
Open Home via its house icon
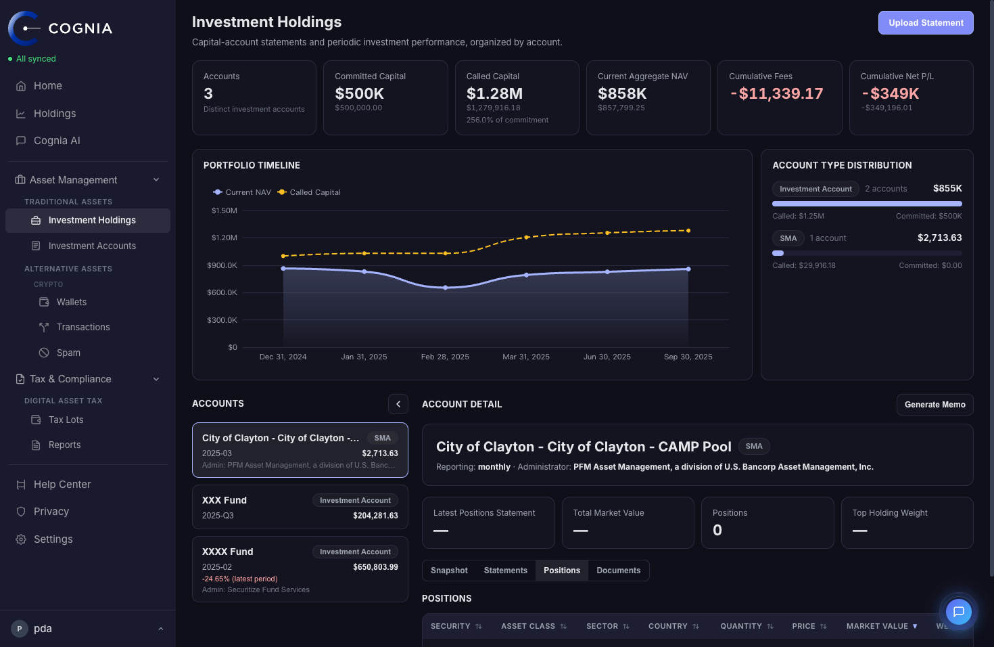pos(21,86)
